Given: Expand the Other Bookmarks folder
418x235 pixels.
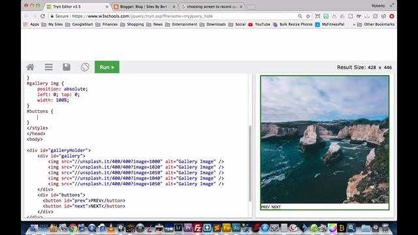Looking at the screenshot, I should 376,24.
